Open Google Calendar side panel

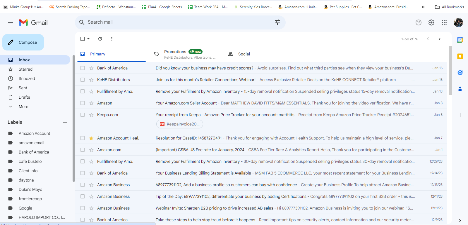click(460, 40)
